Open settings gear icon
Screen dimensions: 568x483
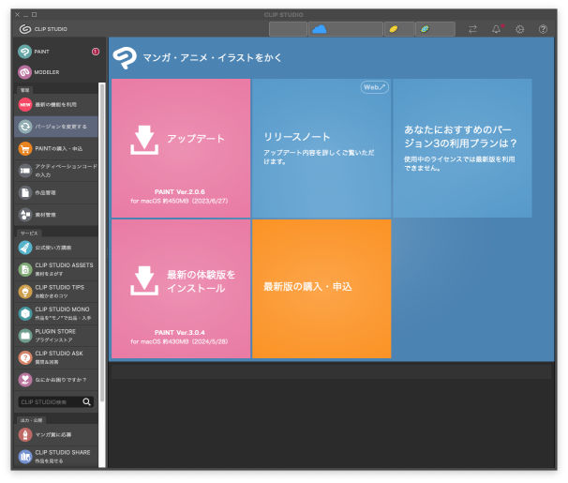(x=520, y=29)
